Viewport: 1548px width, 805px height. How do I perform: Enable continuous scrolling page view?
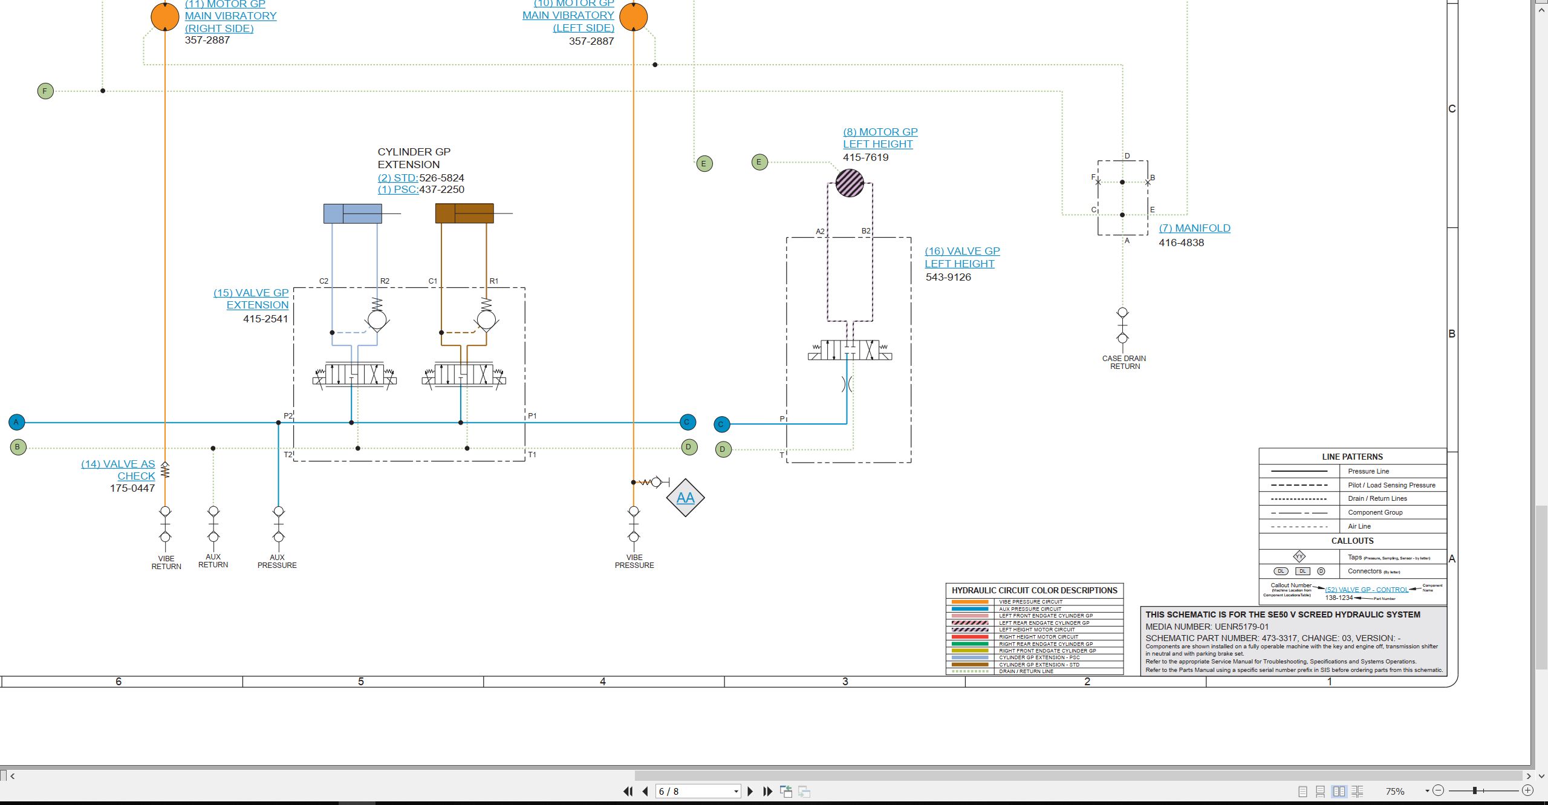pyautogui.click(x=1321, y=791)
